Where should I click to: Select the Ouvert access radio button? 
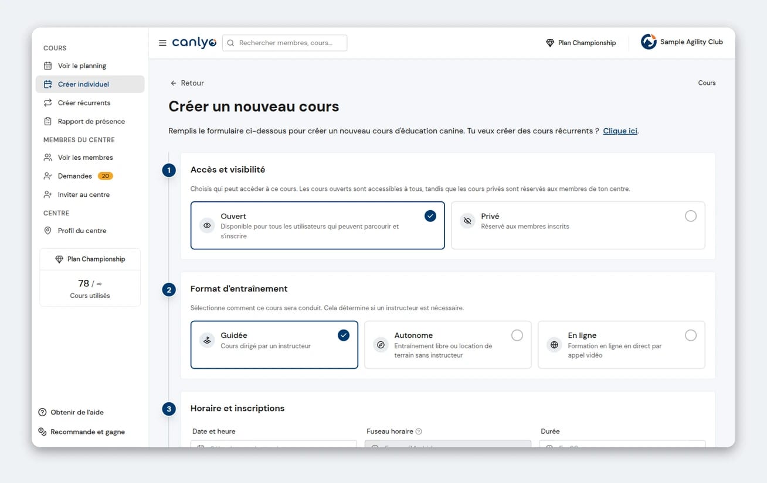430,216
